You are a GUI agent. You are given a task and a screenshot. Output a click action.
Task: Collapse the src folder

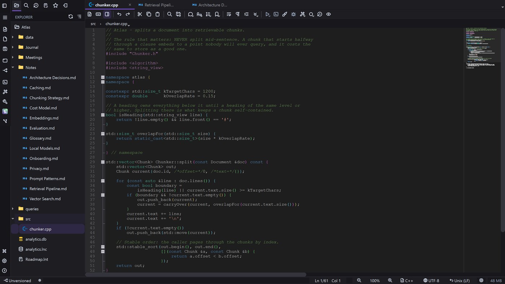pyautogui.click(x=13, y=219)
